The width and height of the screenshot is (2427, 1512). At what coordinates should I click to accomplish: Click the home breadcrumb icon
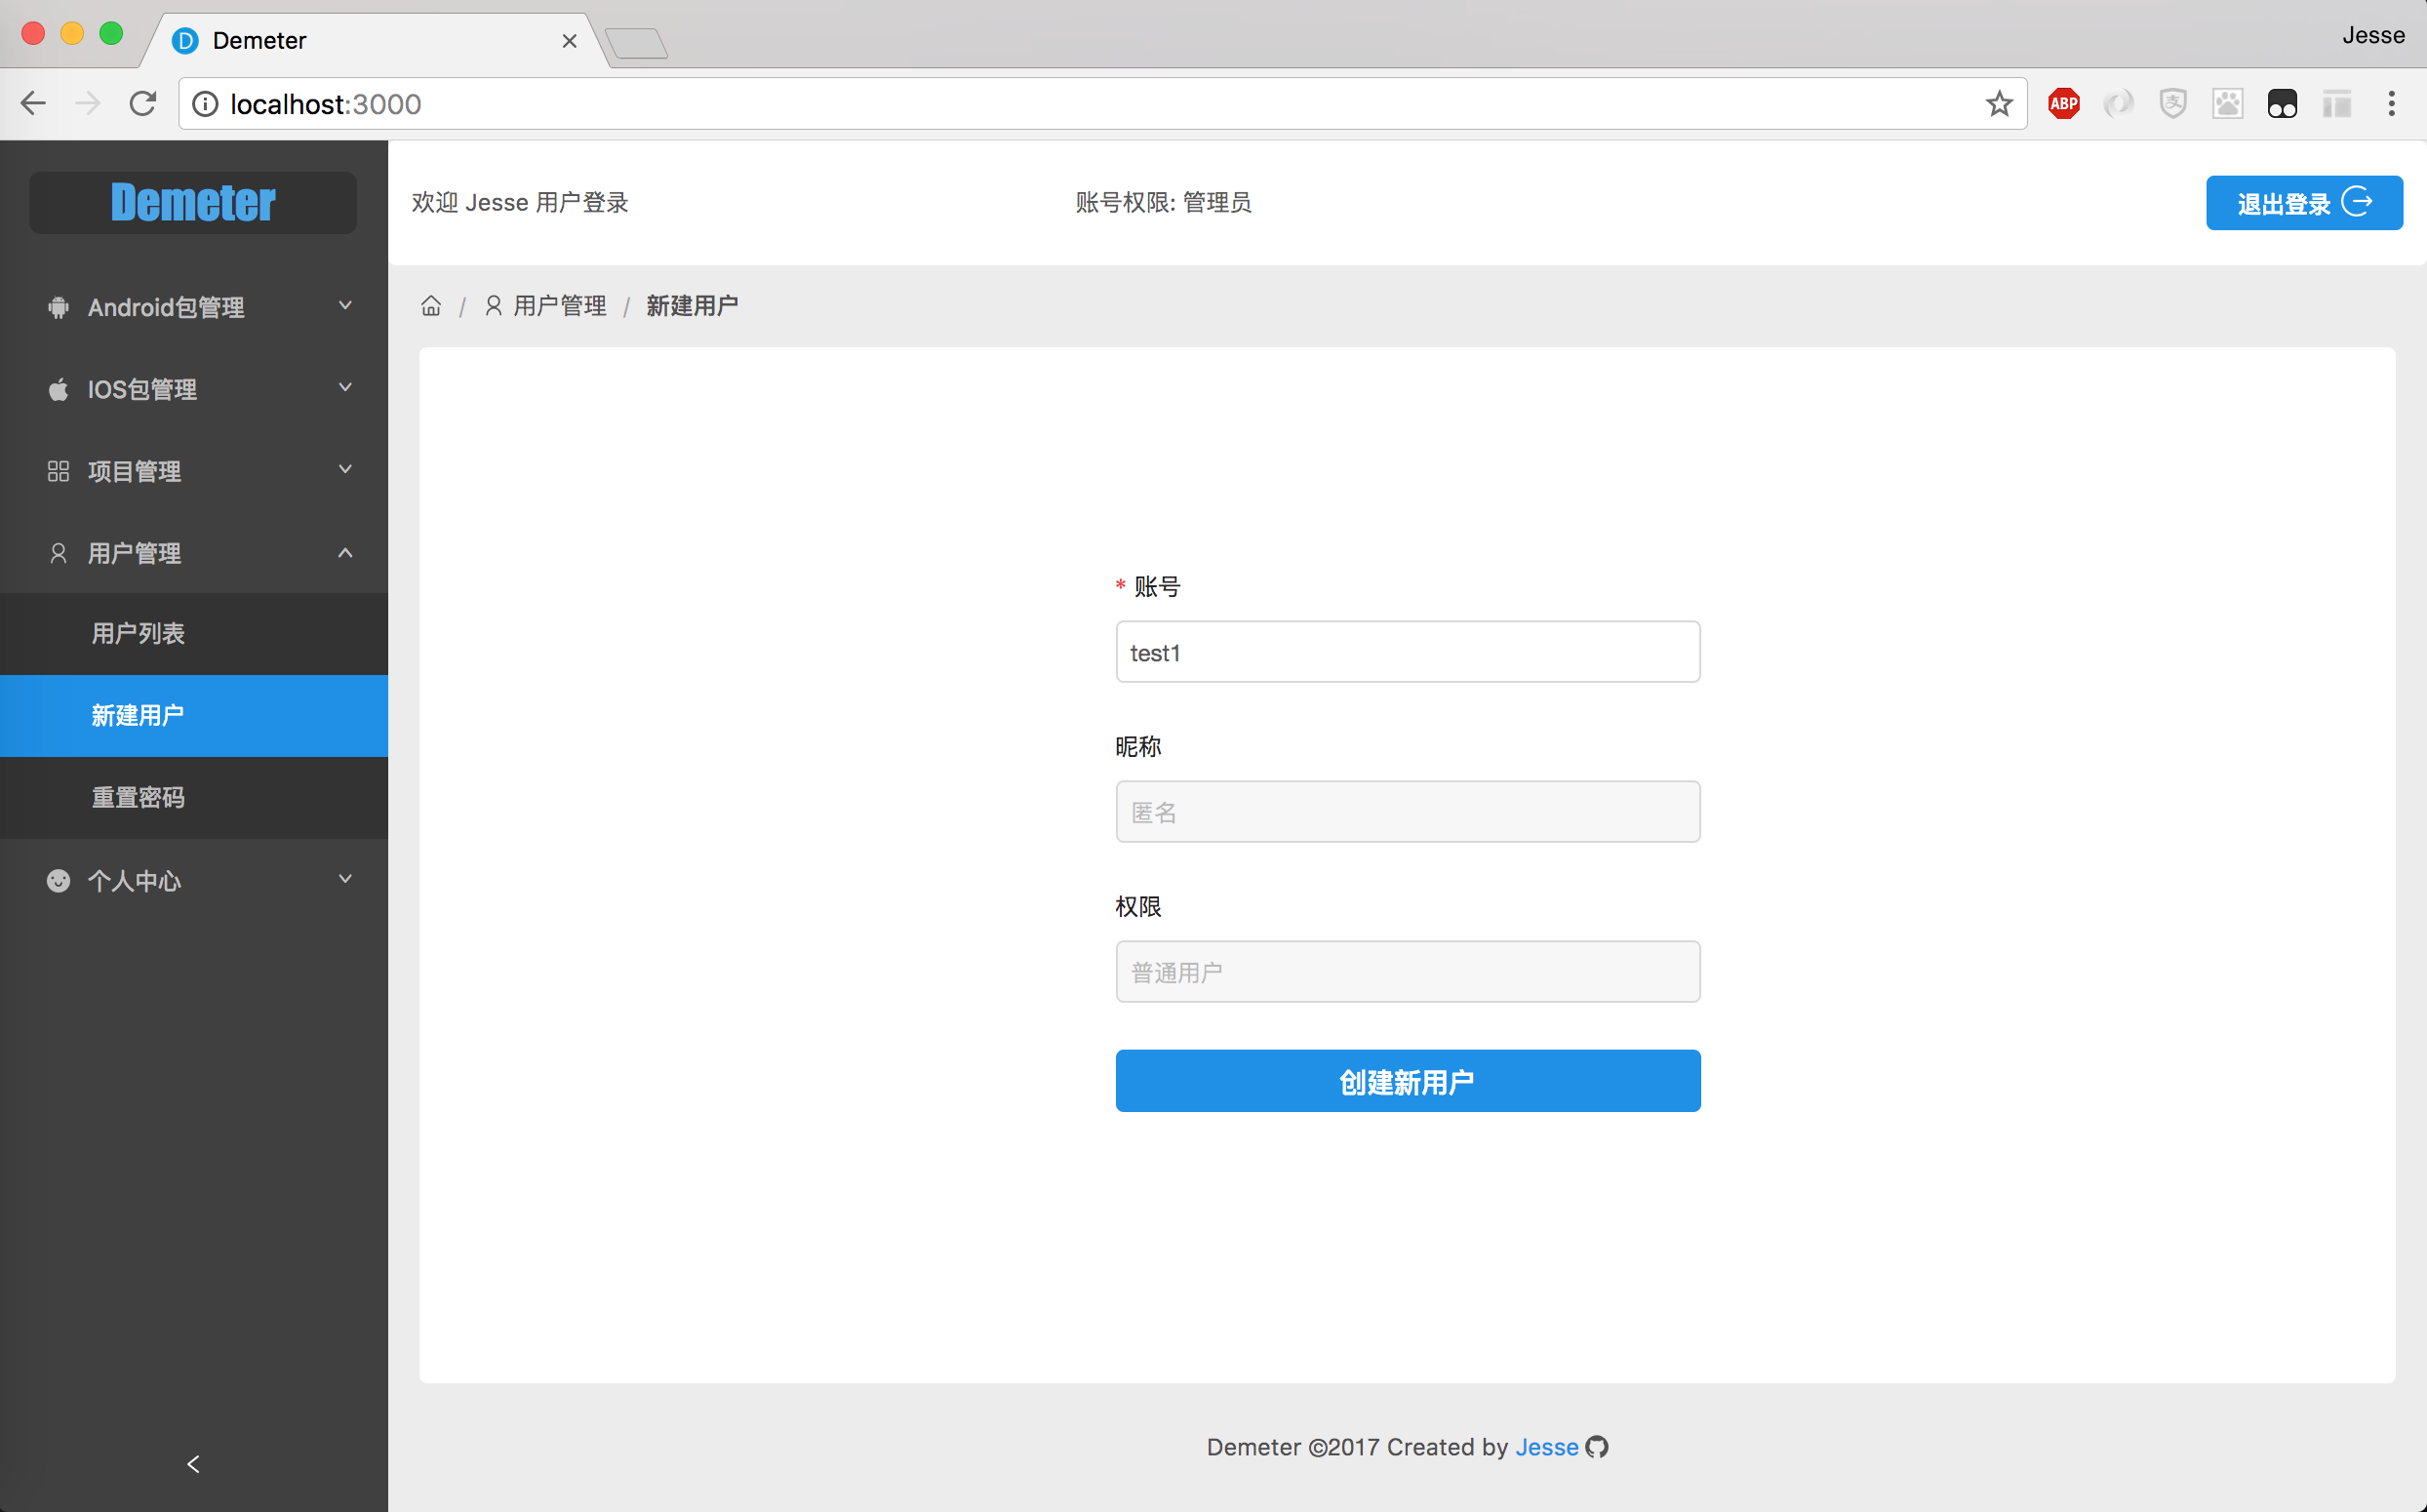[x=431, y=306]
